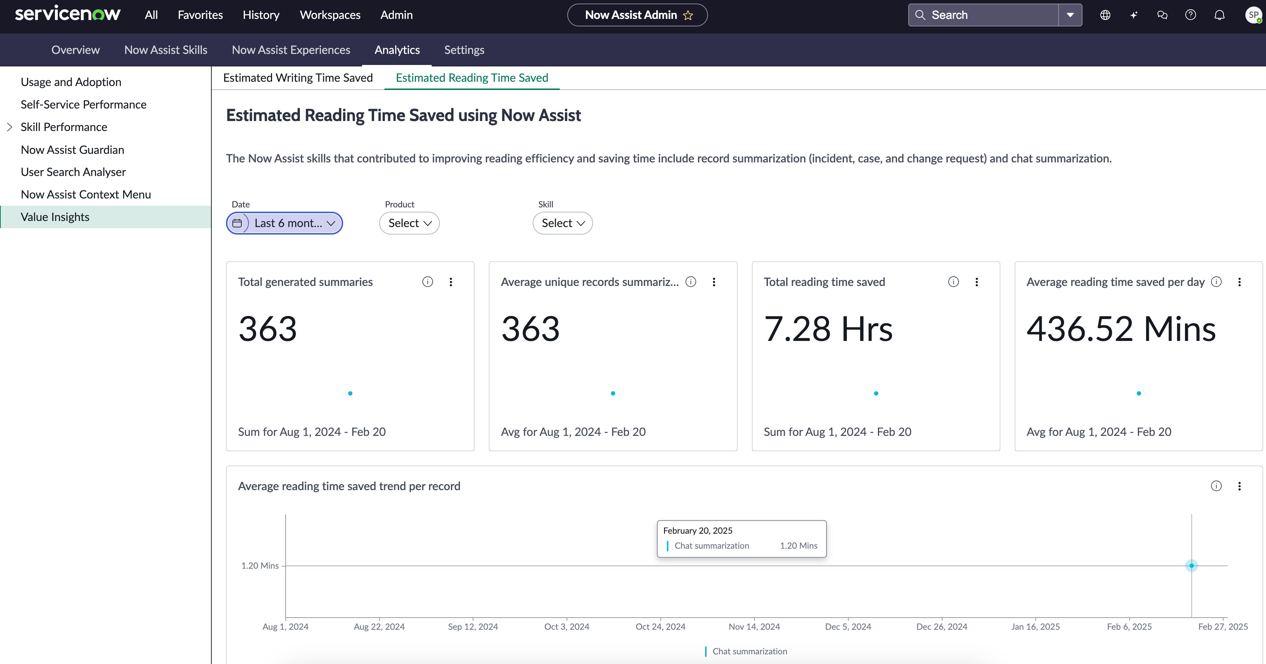Switch to the Settings tab
This screenshot has height=664, width=1266.
click(x=464, y=50)
